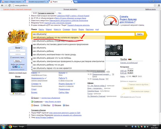Open 'Личные настройки' link
161x129 pixels.
(x=70, y=9)
